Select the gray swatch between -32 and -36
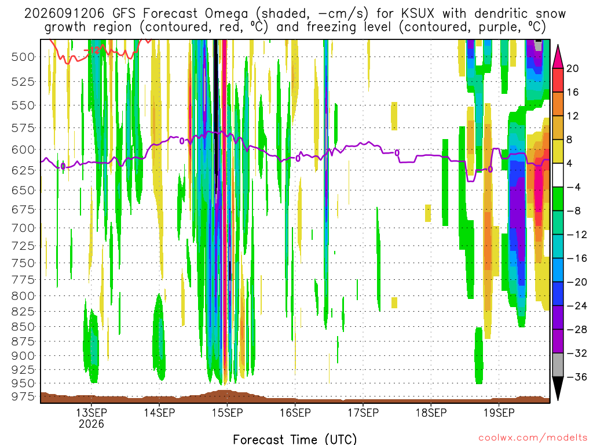Image resolution: width=593 pixels, height=445 pixels. (x=558, y=365)
